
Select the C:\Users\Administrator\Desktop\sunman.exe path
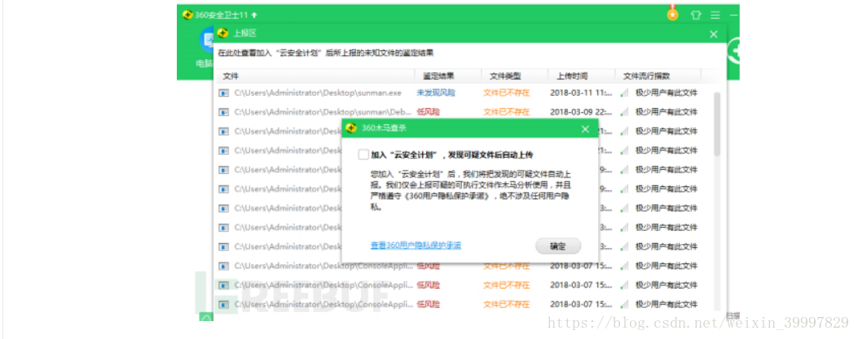[318, 93]
